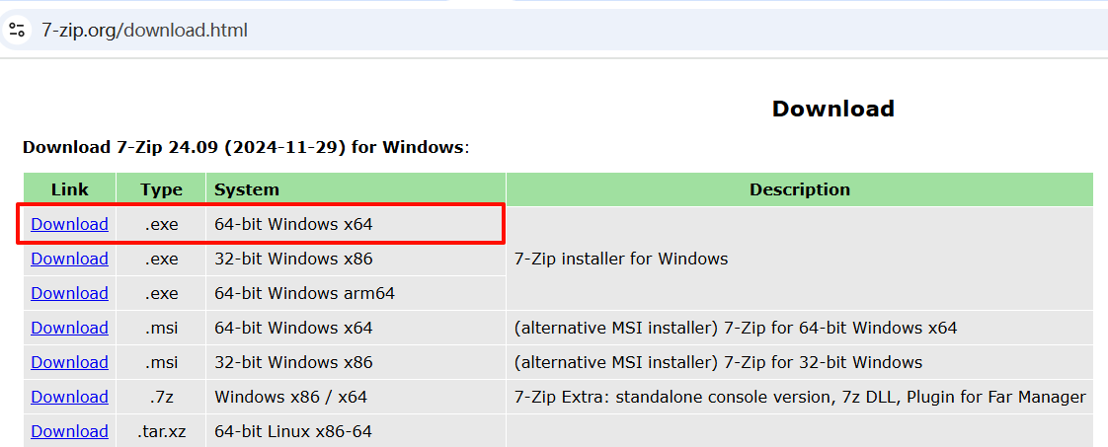This screenshot has width=1108, height=447.
Task: Click the "Download 7-Zip 24.09" subtitle text
Action: pyautogui.click(x=243, y=147)
